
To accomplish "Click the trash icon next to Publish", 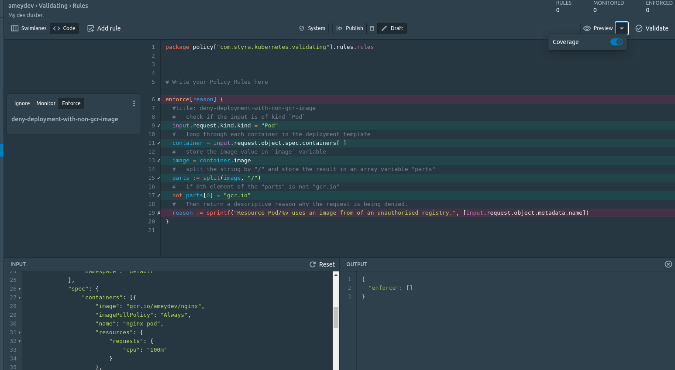I will click(x=372, y=28).
